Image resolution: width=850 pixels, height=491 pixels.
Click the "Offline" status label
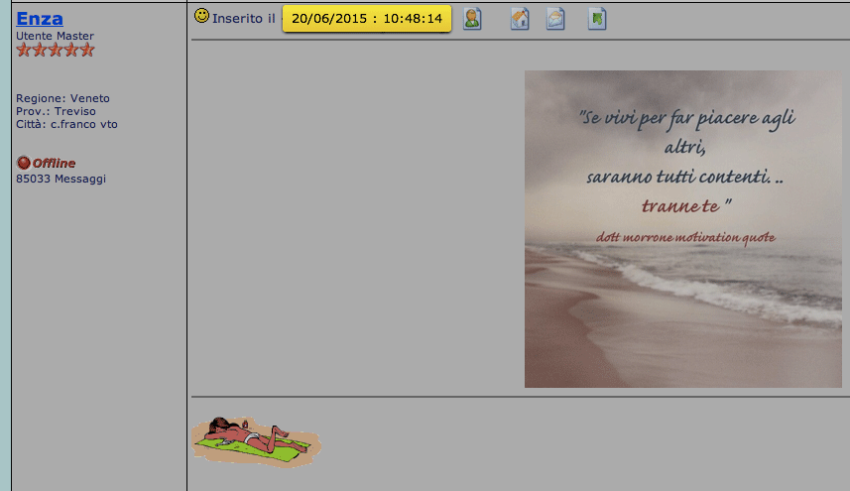pos(54,163)
